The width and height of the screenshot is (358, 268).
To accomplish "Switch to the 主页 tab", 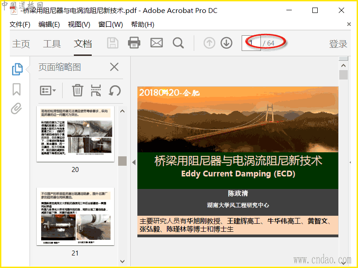I will tap(21, 43).
